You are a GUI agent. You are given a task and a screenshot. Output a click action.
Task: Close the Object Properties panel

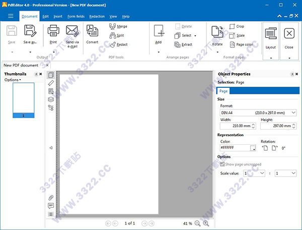point(297,74)
